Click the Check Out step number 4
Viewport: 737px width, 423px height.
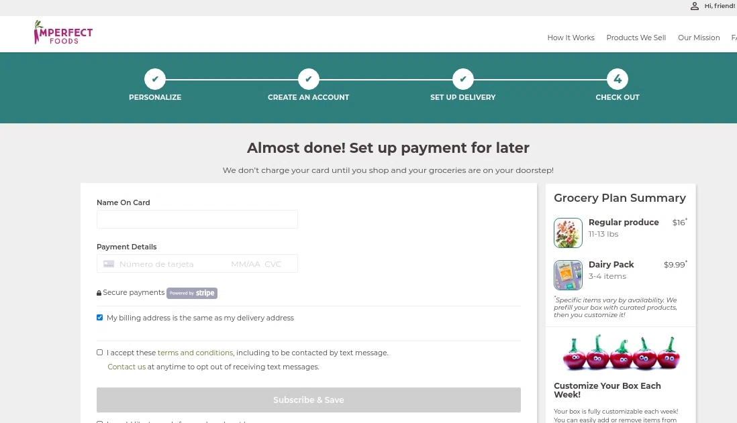click(x=618, y=79)
